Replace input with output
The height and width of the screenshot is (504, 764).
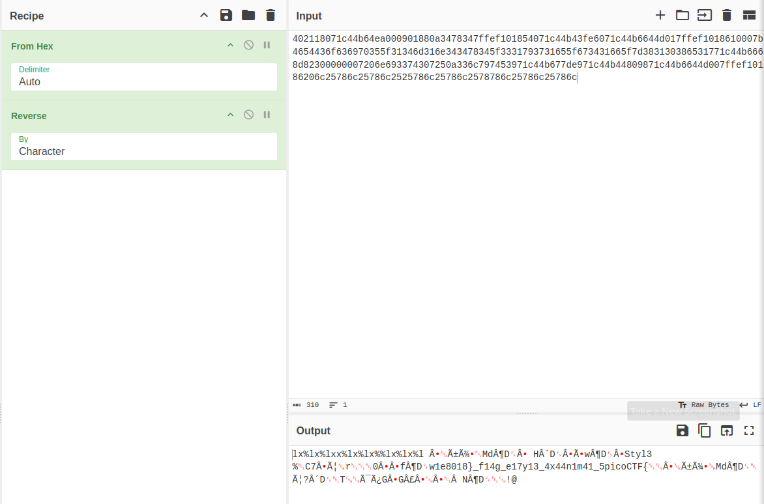tap(726, 430)
